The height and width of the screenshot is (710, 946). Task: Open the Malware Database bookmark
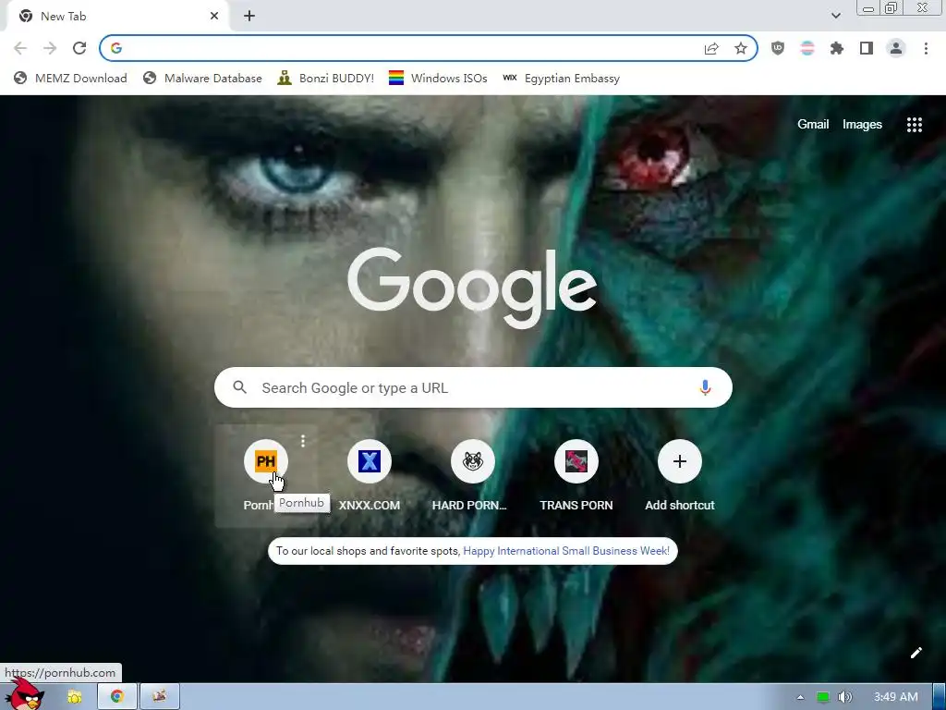point(202,79)
